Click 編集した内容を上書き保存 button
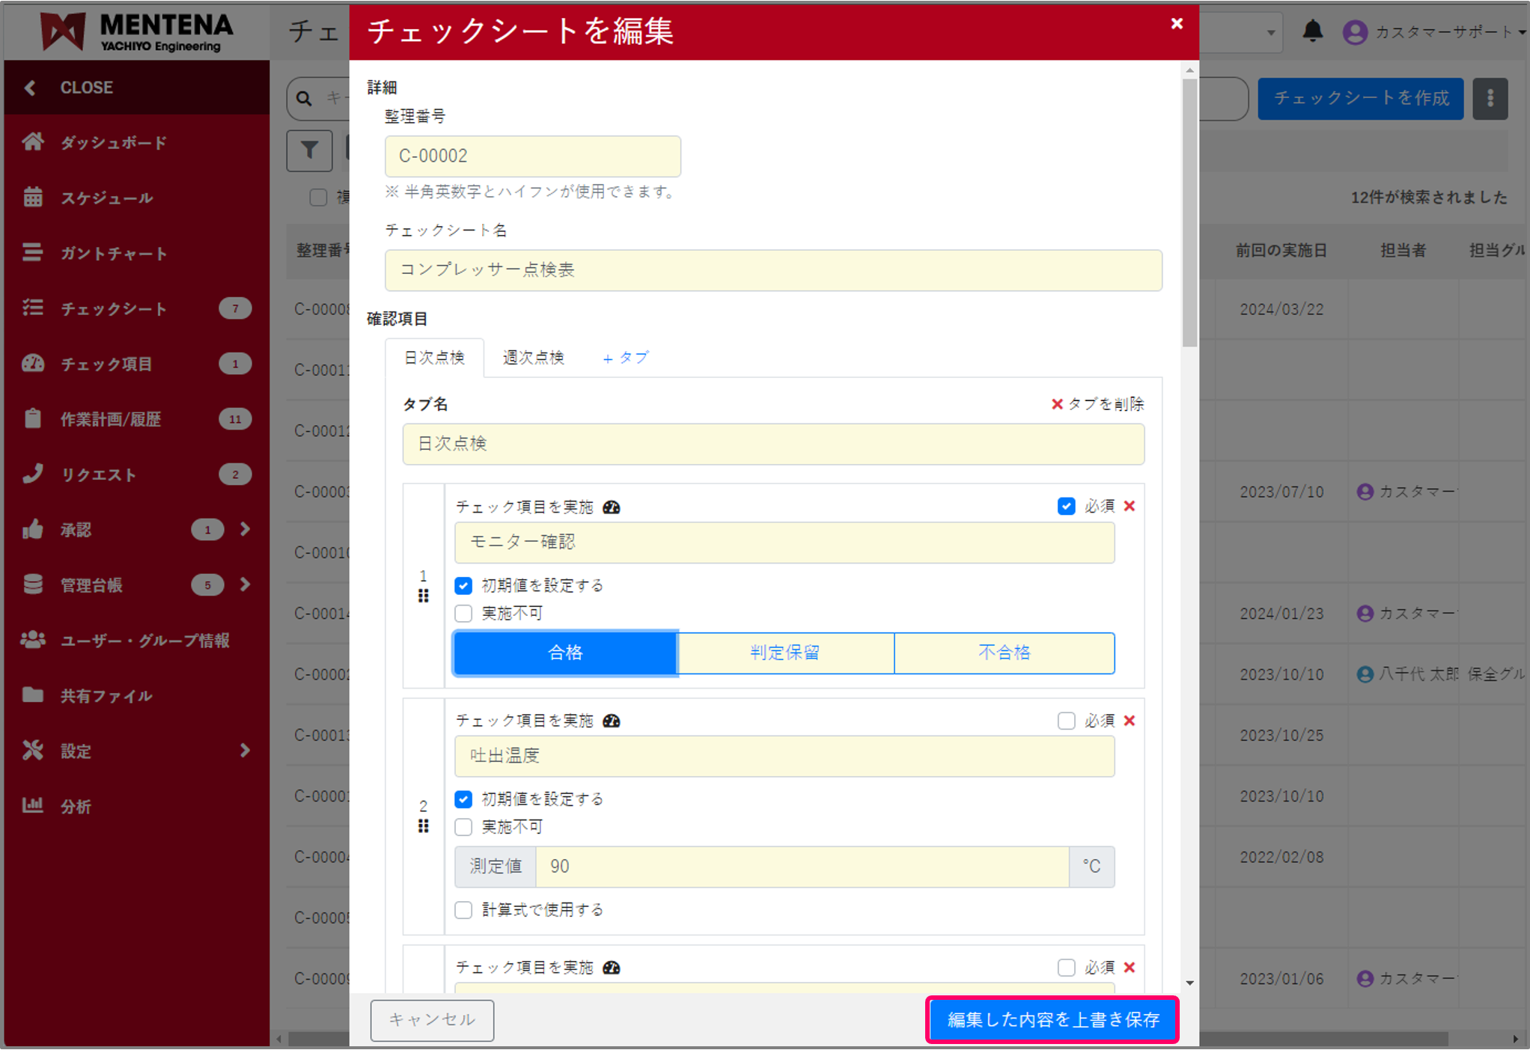The width and height of the screenshot is (1530, 1050). coord(1052,1019)
